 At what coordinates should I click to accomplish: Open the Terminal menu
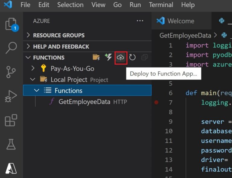coord(161,5)
